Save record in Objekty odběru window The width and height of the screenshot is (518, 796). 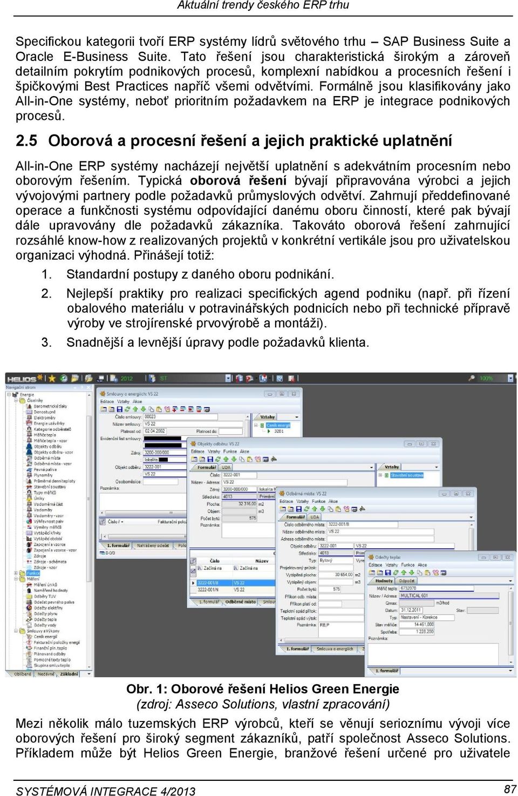coord(209,460)
